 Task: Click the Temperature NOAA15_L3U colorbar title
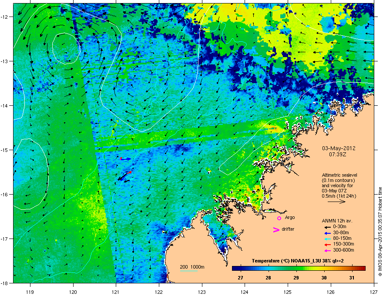298,261
